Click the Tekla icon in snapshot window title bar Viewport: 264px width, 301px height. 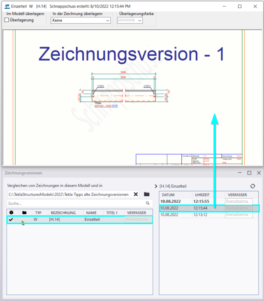[x=7, y=6]
